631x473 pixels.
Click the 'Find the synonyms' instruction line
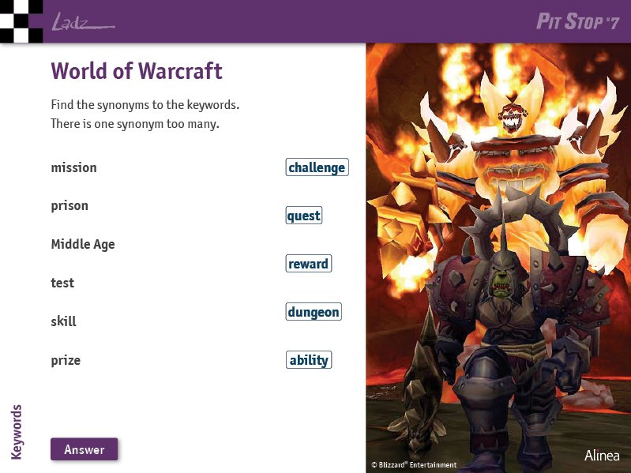pyautogui.click(x=145, y=105)
